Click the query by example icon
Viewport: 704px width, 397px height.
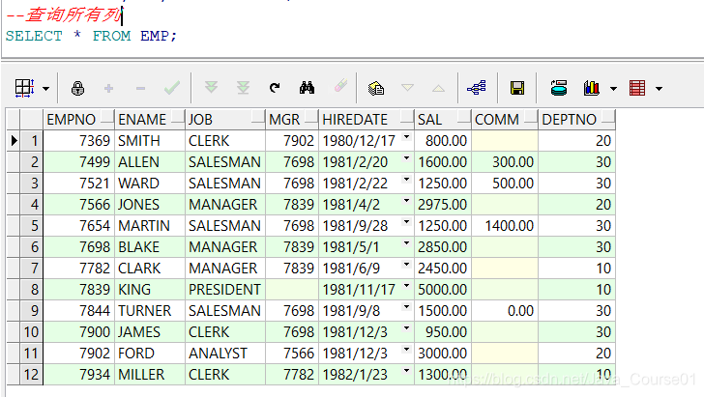click(376, 88)
